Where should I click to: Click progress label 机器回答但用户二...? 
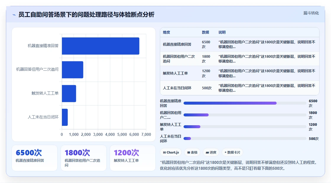(x=171, y=115)
